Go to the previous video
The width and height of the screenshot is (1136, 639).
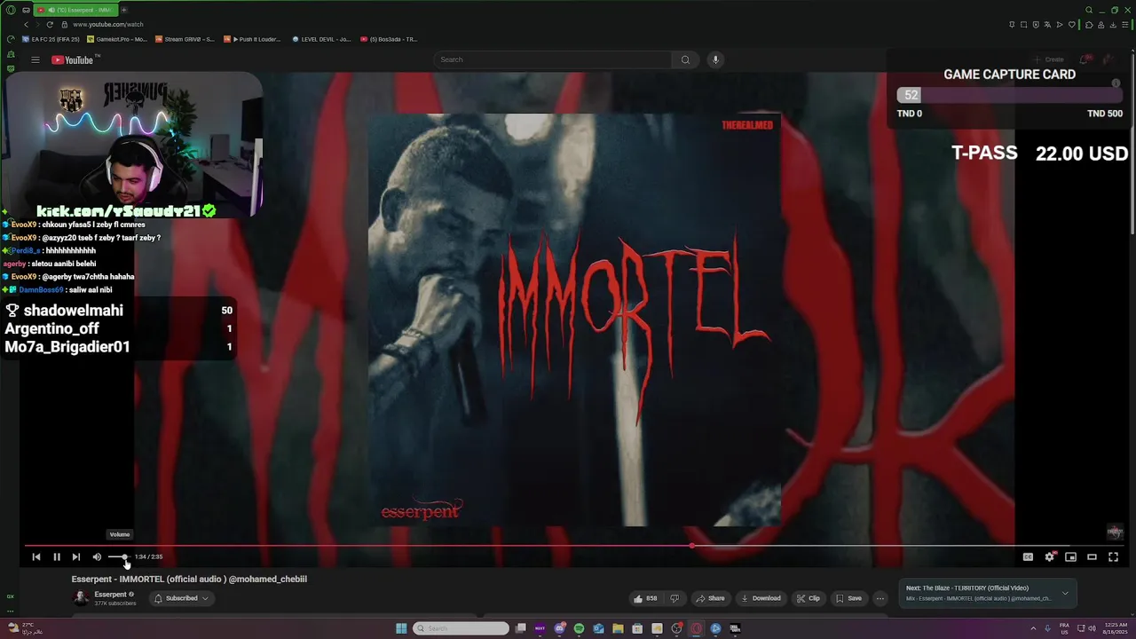[36, 556]
